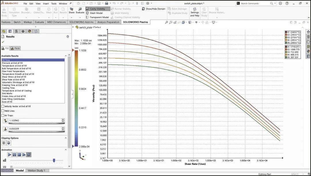The width and height of the screenshot is (311, 176).
Task: Toggle the animation loop button
Action: (x=29, y=154)
